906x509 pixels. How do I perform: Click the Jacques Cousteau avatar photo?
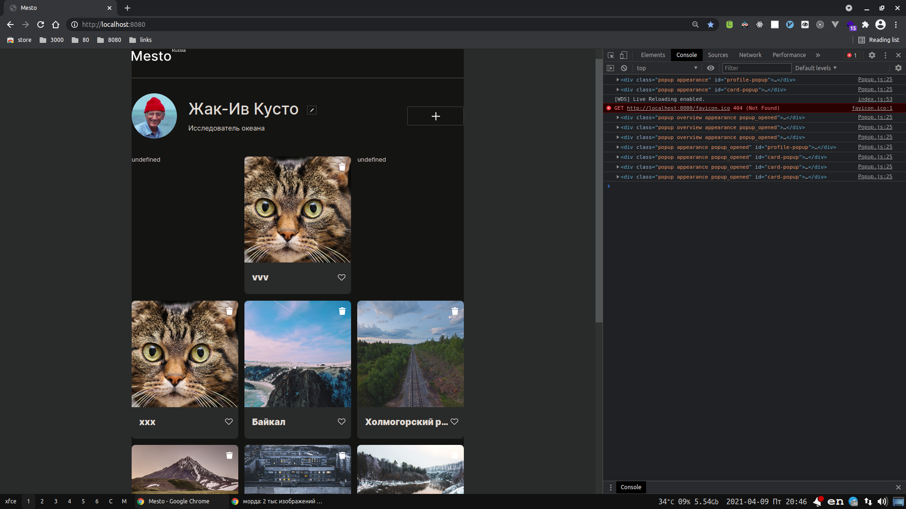[x=154, y=116]
